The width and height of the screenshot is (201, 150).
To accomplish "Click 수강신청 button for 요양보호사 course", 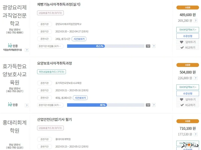I will 188,93.
